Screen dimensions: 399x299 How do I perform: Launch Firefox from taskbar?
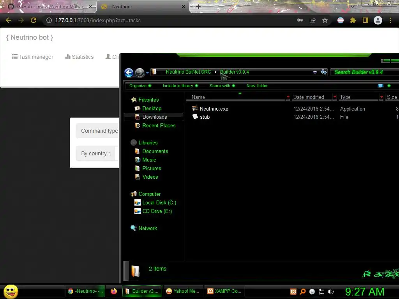tap(114, 291)
